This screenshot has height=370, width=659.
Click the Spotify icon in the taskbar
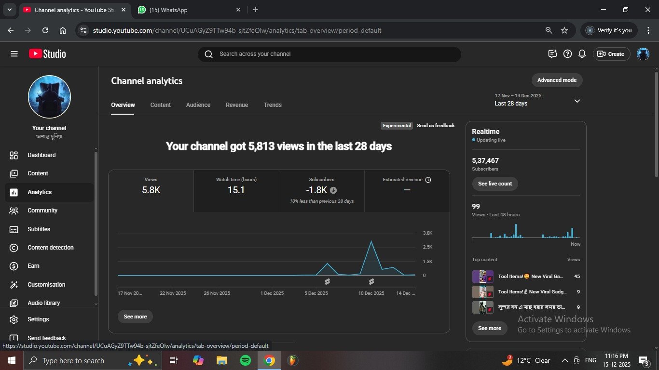click(245, 360)
